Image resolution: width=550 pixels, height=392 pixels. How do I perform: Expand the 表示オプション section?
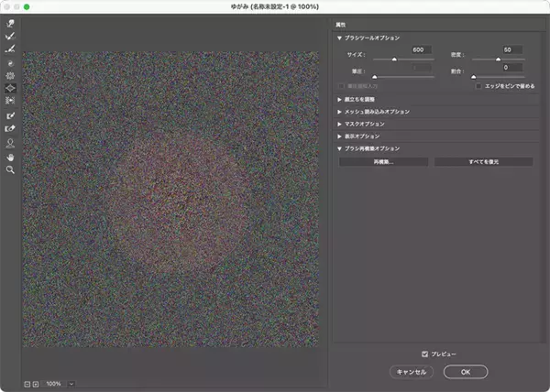[x=339, y=136]
